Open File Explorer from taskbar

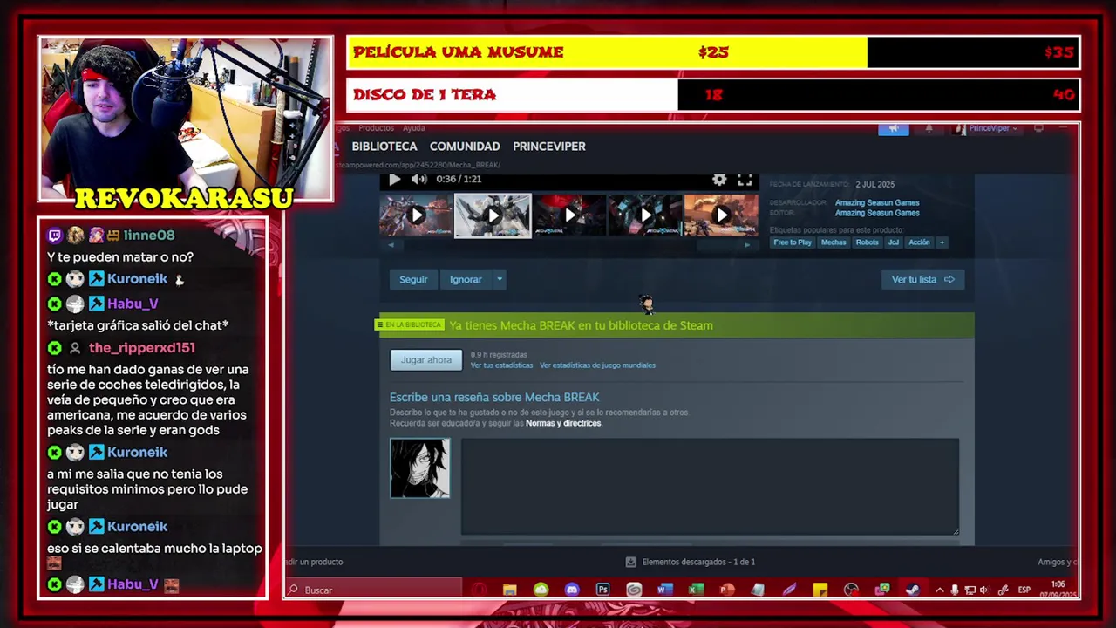pos(510,590)
